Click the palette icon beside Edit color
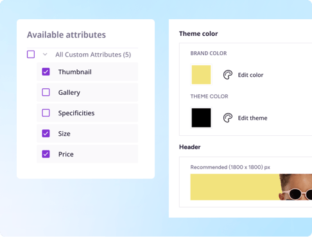Image resolution: width=312 pixels, height=237 pixels. click(x=228, y=75)
